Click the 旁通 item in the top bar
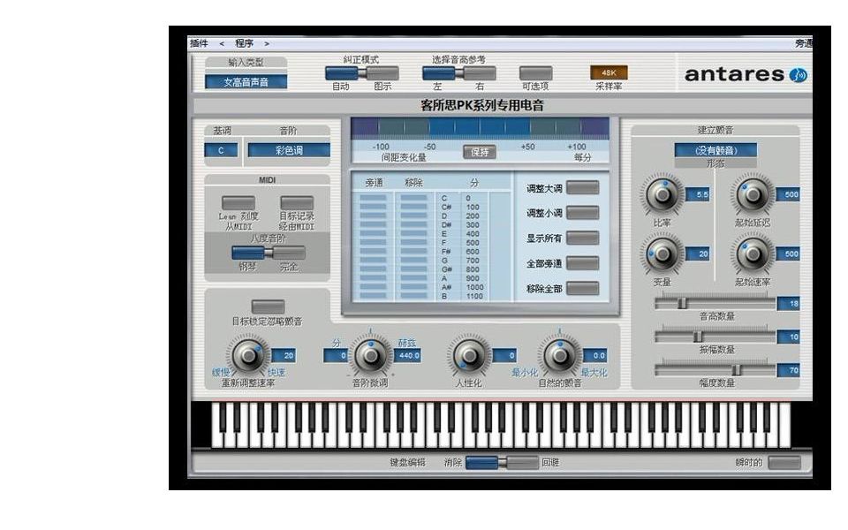 (804, 43)
